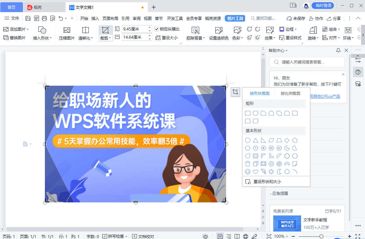Click 临时登录 login button

coord(323,5)
